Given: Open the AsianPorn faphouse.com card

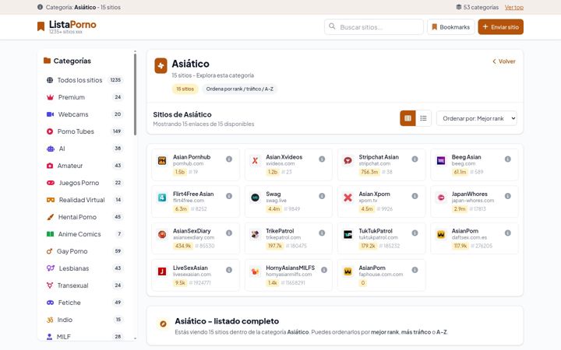Looking at the screenshot, I should coord(381,275).
